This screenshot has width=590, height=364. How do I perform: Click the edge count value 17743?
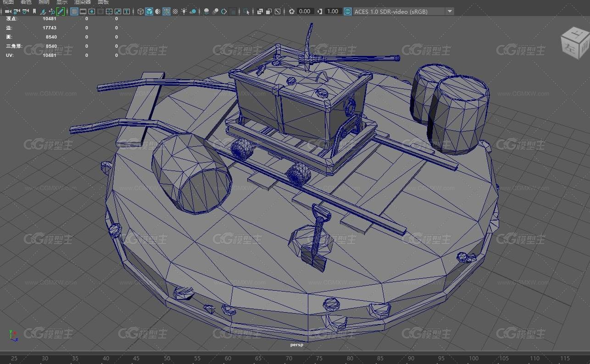(x=50, y=28)
